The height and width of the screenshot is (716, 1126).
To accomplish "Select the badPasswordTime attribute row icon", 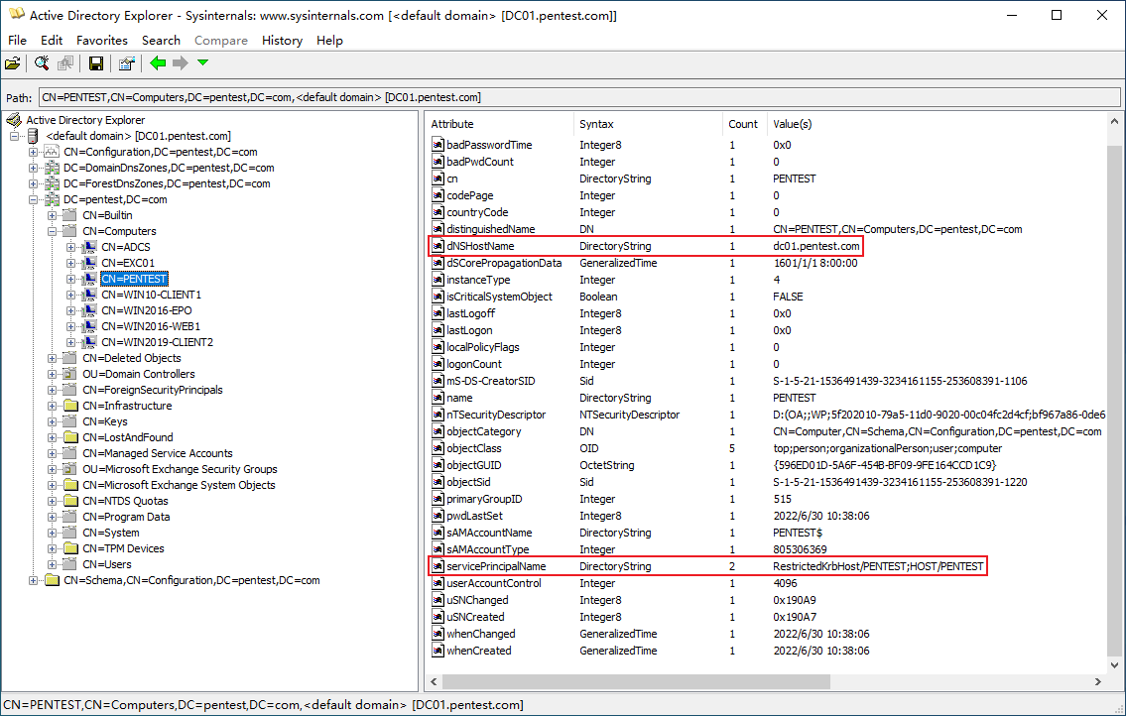I will 438,145.
